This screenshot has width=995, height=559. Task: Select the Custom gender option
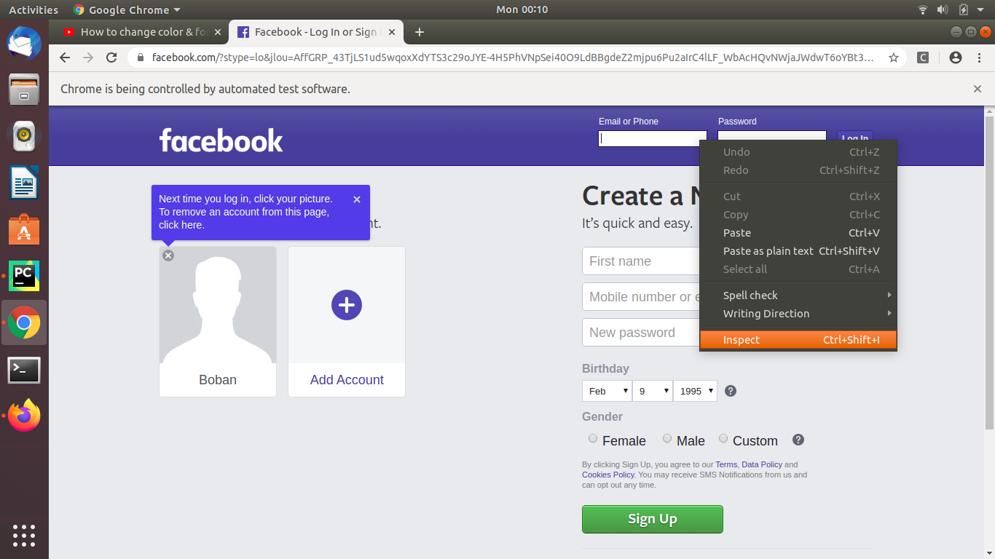tap(723, 439)
